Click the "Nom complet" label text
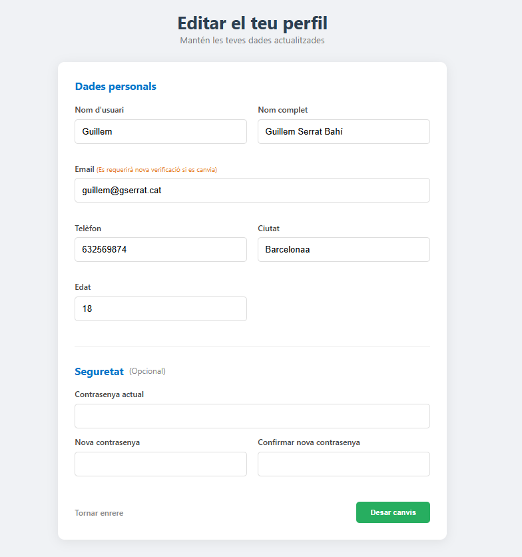522x557 pixels. click(283, 110)
